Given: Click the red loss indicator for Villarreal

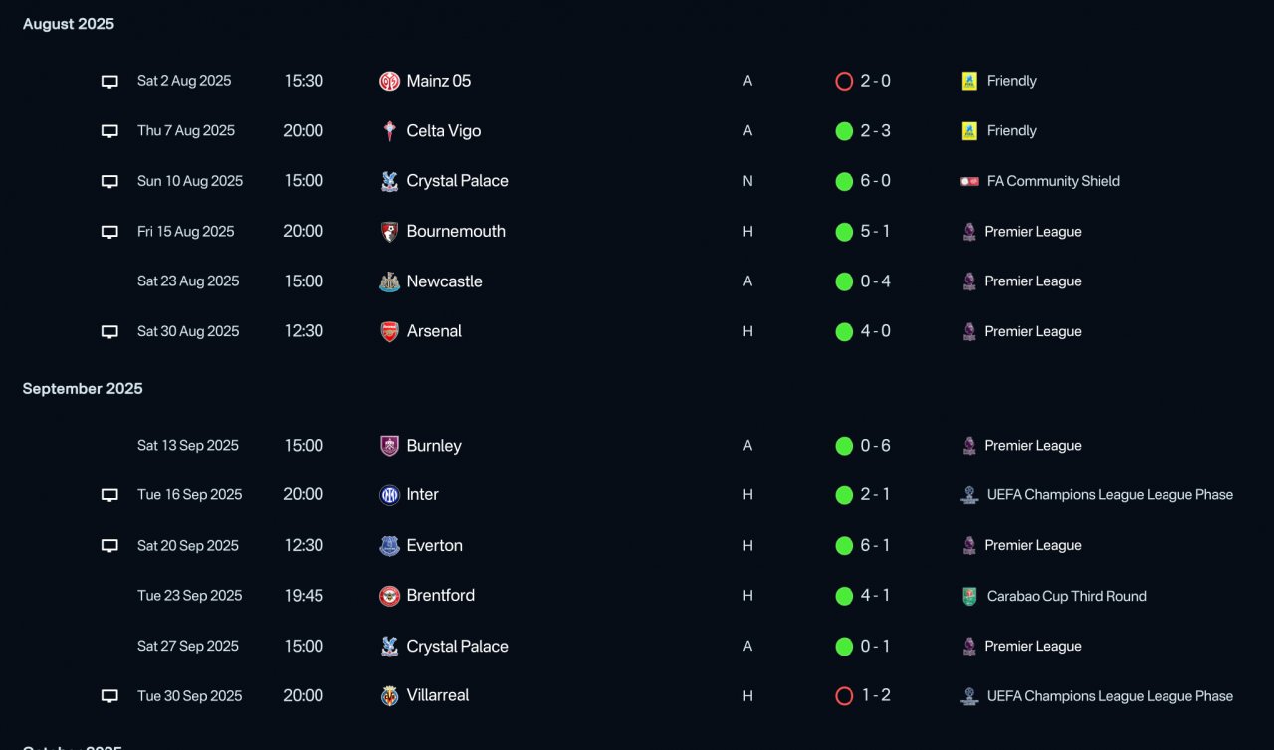Looking at the screenshot, I should tap(844, 696).
